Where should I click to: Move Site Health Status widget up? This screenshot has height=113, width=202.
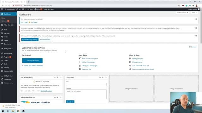(55, 78)
